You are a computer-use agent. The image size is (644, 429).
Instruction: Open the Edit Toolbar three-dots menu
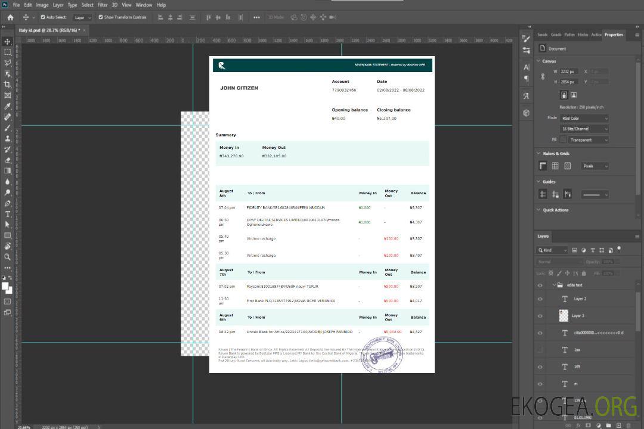pyautogui.click(x=7, y=268)
